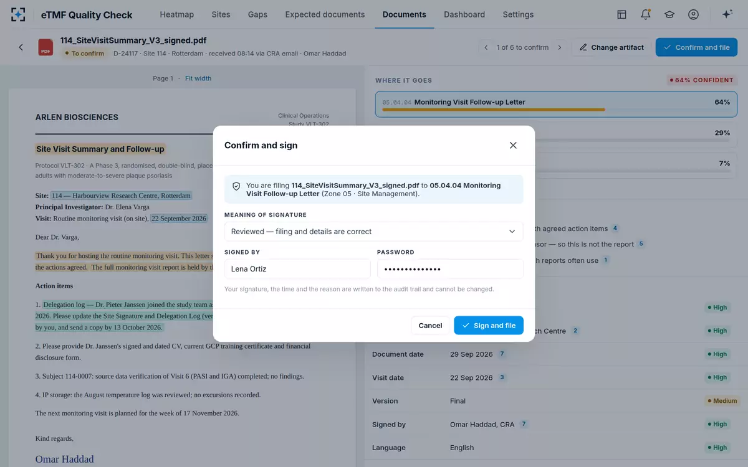Screen dimensions: 748x467
Task: Click the Password field
Action: point(450,269)
